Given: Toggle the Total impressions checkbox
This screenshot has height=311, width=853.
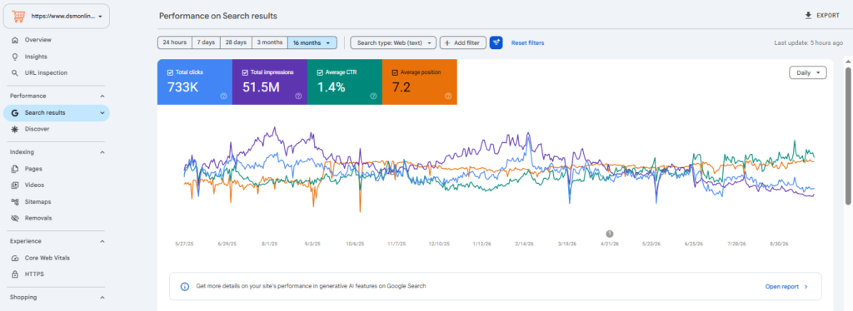Looking at the screenshot, I should tap(246, 72).
